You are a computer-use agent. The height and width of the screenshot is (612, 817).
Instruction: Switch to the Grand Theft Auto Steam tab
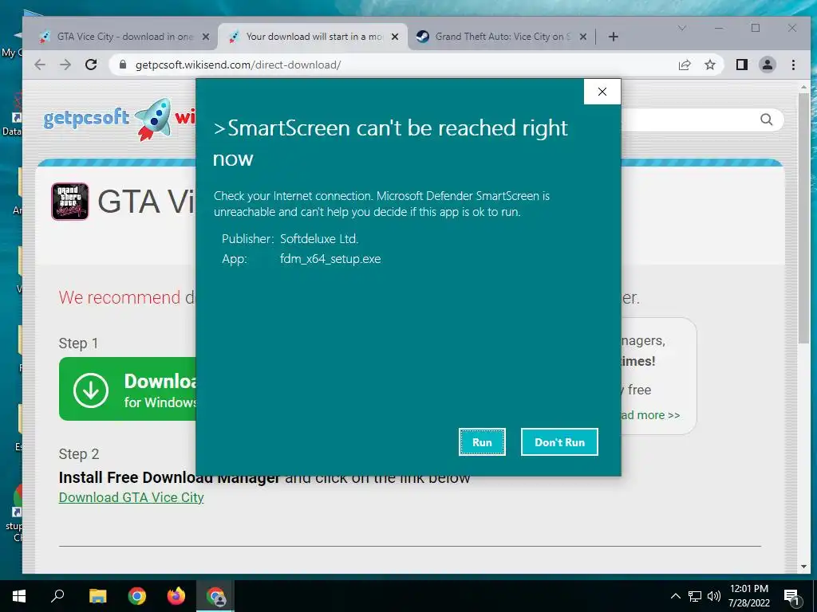[x=502, y=37]
